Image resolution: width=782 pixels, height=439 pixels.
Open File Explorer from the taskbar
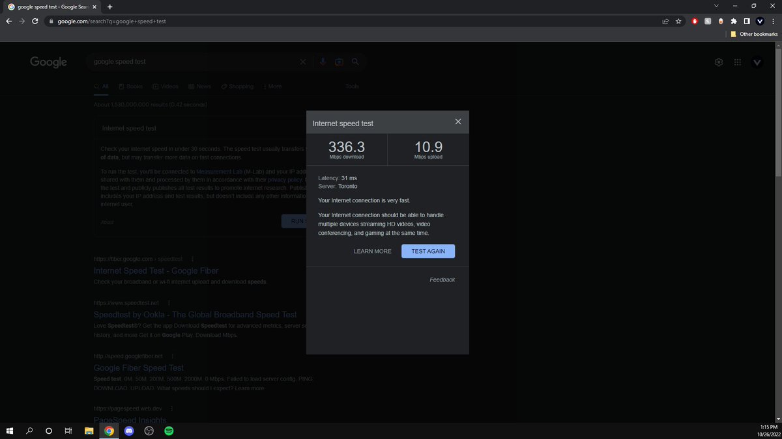coord(89,431)
